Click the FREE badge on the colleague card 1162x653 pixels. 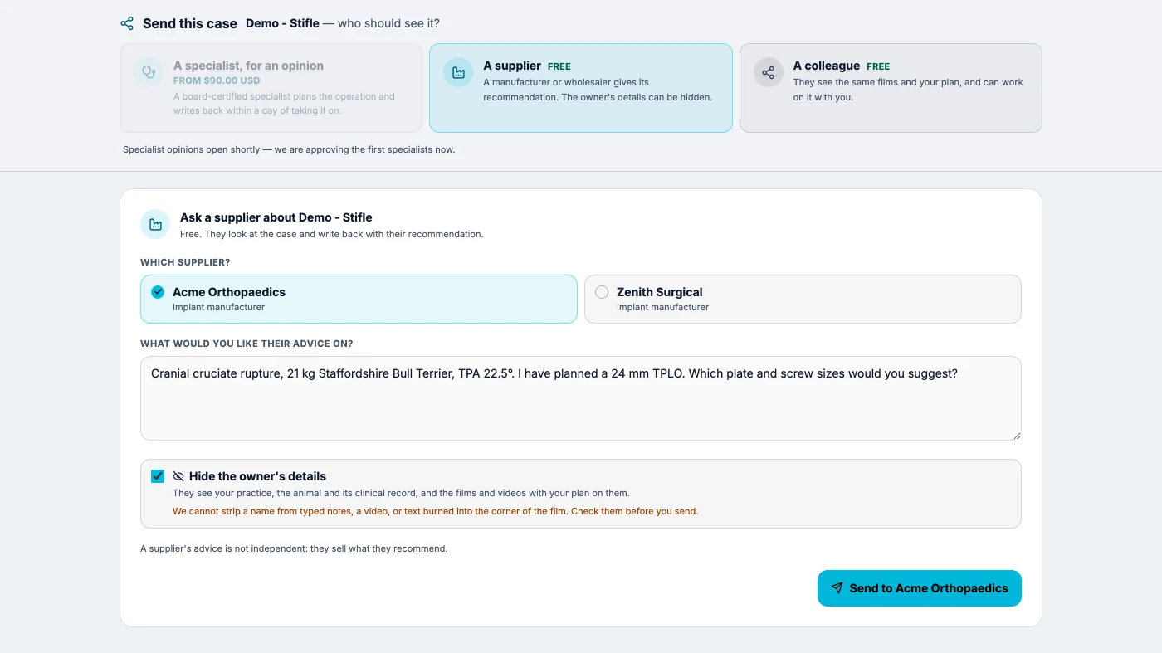click(878, 66)
